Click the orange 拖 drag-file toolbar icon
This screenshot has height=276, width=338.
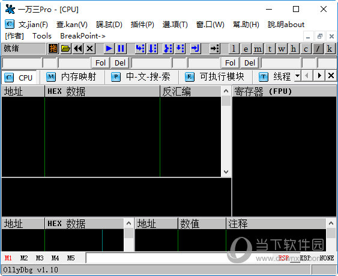(53, 49)
